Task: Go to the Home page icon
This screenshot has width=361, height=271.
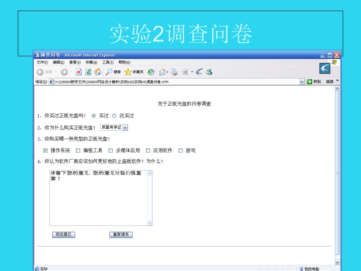Action: [98, 72]
